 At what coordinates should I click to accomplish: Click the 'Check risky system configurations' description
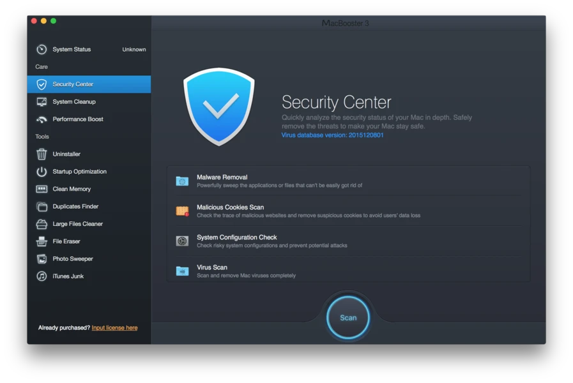272,246
